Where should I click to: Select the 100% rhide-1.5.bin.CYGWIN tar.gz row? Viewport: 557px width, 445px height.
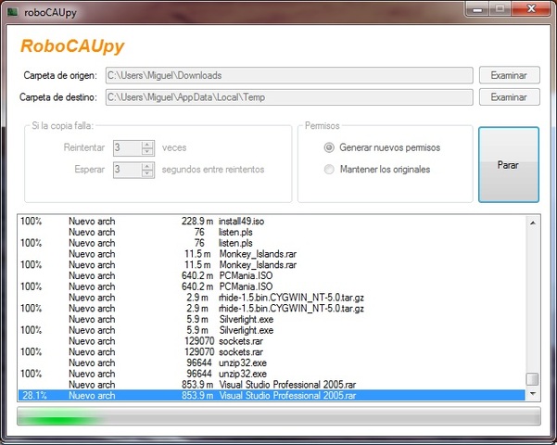pos(272,308)
